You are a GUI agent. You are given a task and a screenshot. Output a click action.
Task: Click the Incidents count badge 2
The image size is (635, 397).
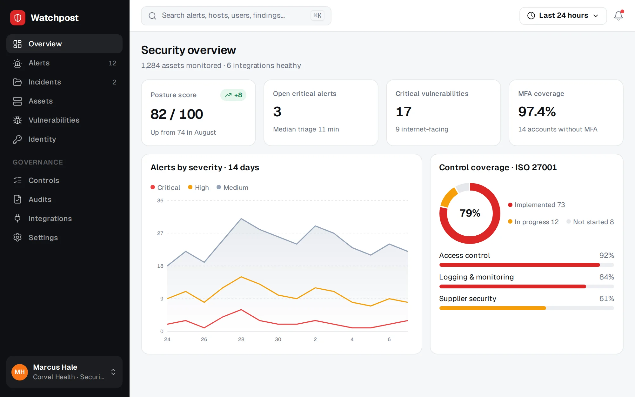[114, 82]
